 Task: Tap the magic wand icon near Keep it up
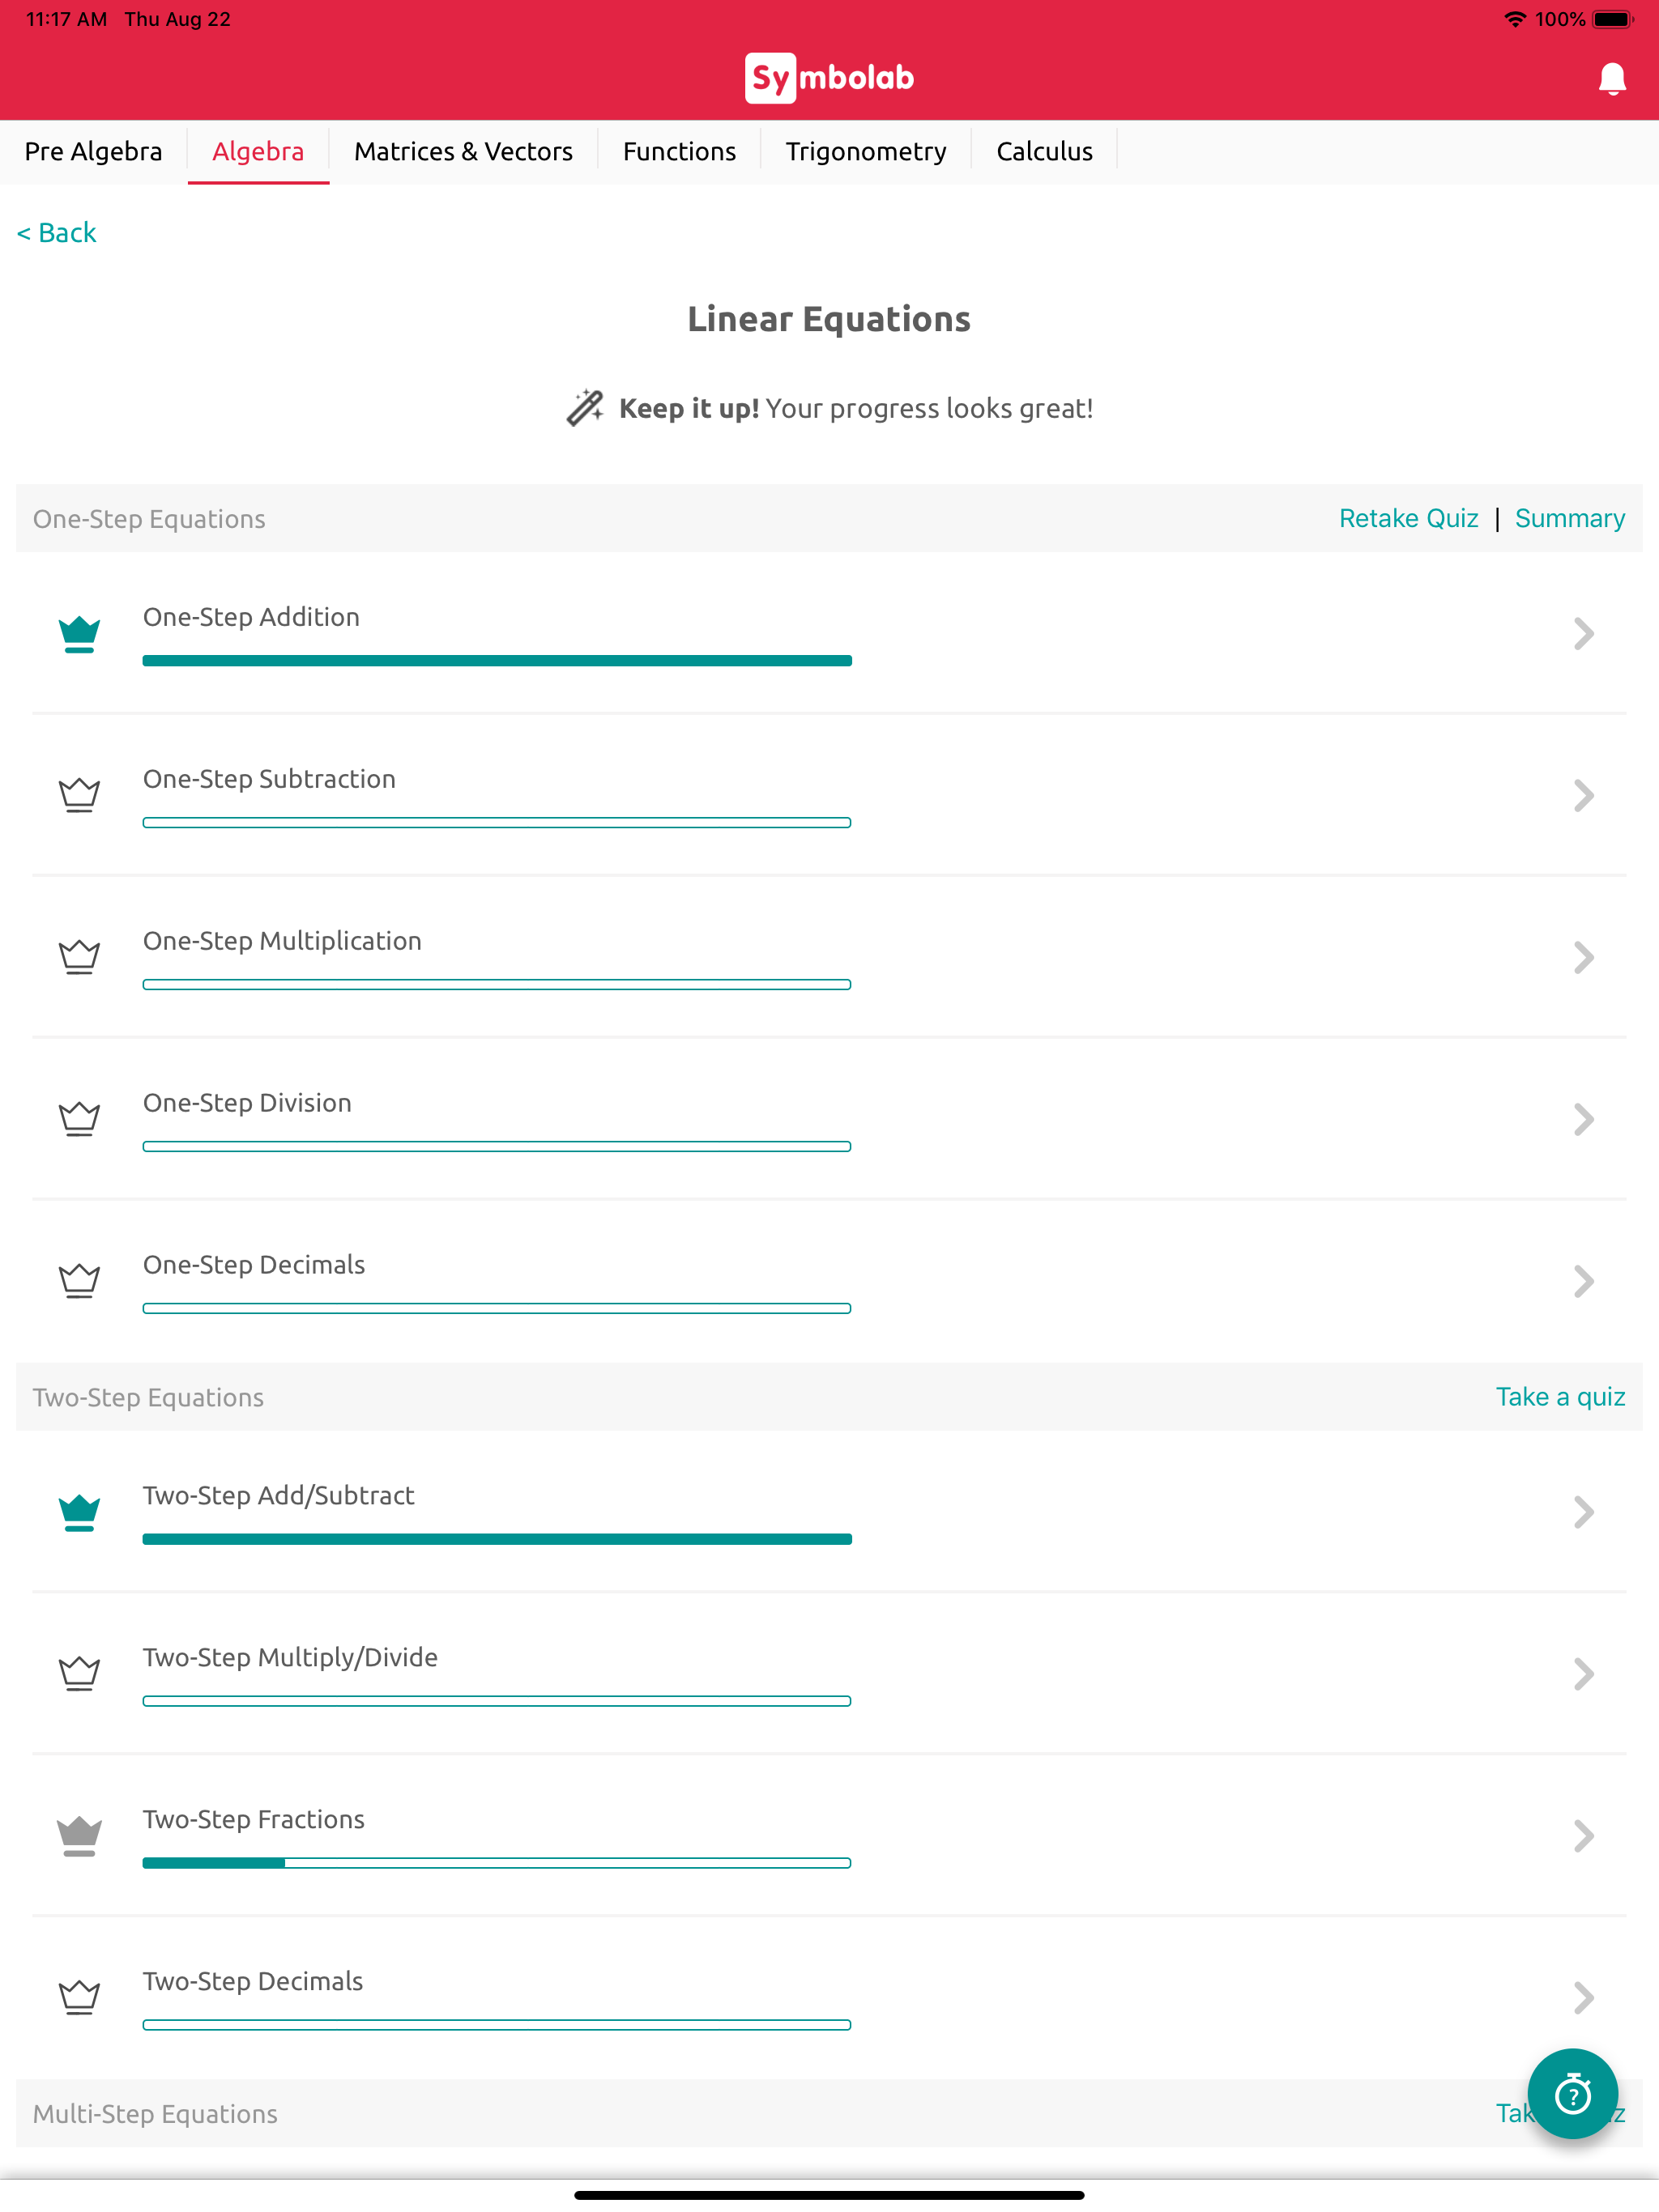[586, 408]
